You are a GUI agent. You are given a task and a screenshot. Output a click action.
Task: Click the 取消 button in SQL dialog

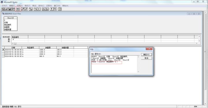tap(146, 58)
